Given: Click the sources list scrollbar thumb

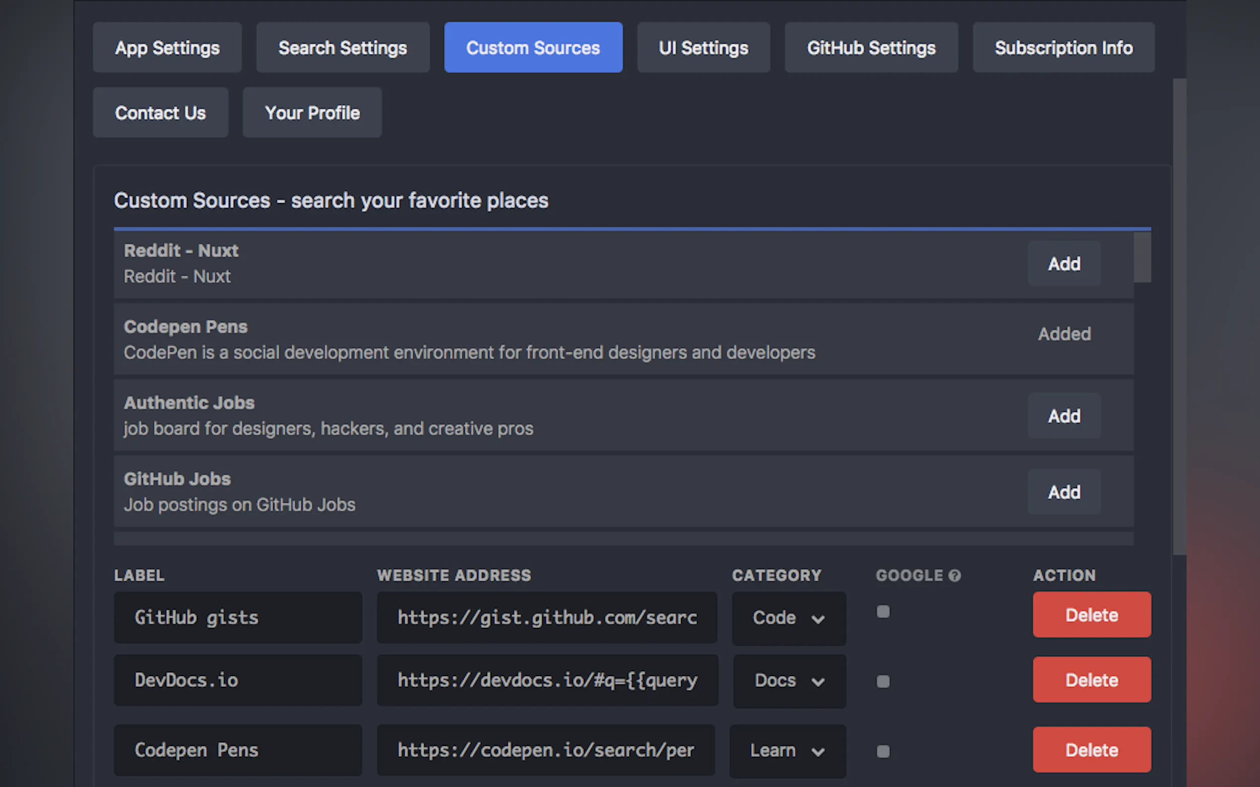Looking at the screenshot, I should coord(1142,258).
